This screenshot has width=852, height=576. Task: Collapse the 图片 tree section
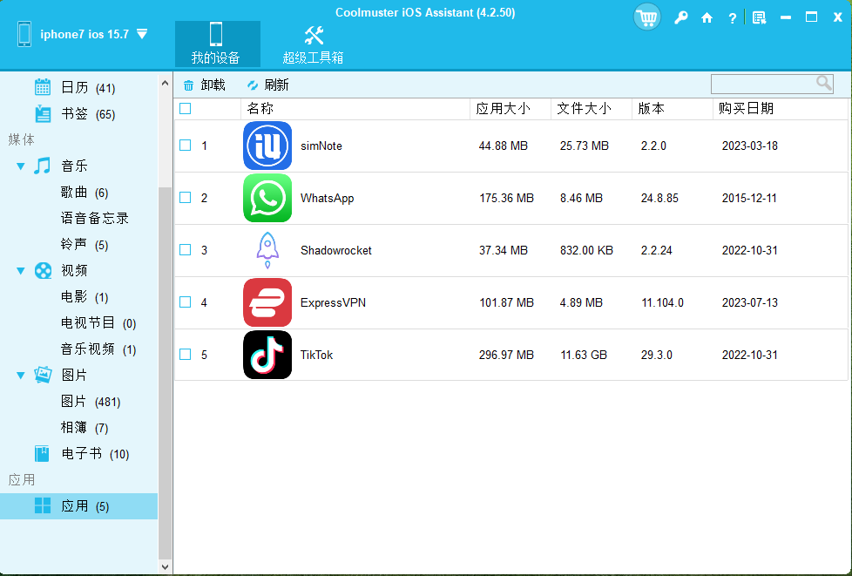(x=21, y=375)
